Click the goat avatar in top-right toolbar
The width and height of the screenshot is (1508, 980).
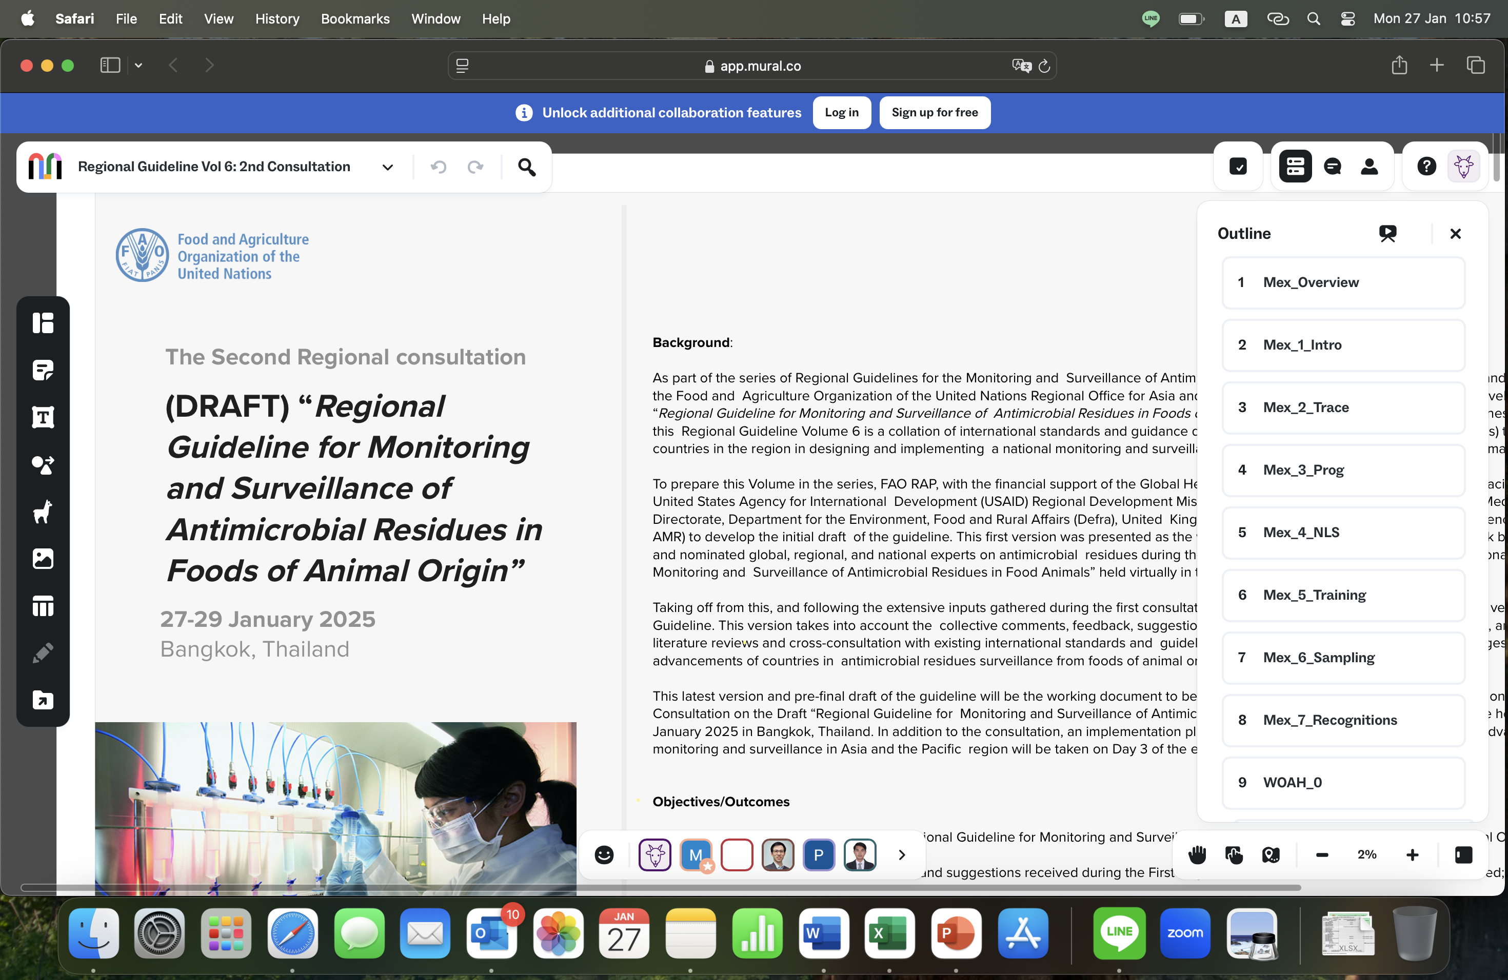(x=1463, y=167)
